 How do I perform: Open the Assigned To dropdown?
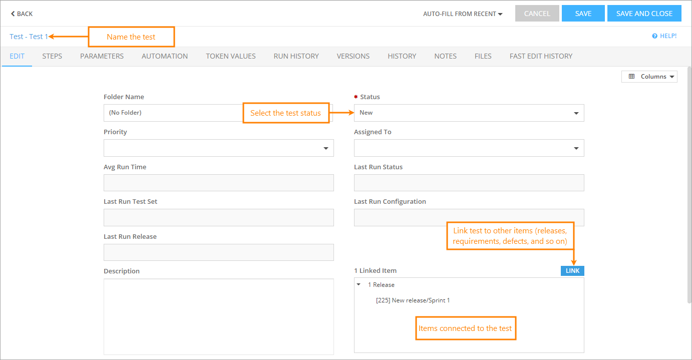click(x=575, y=148)
